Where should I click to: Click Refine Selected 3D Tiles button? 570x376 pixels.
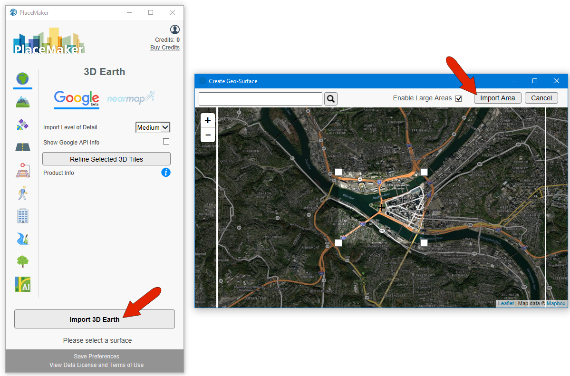[x=106, y=159]
